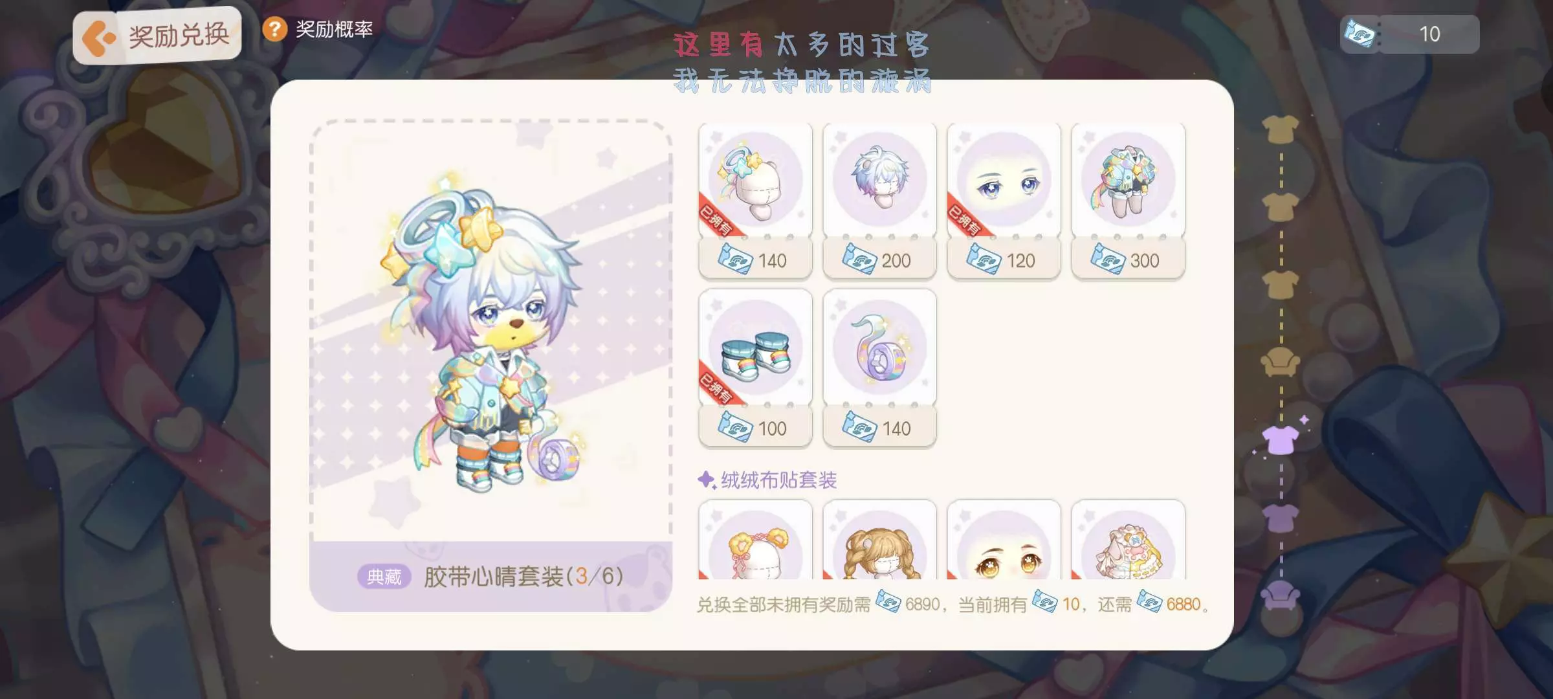Jump to second gold shirt in sidebar
Screen dimensions: 1553x699
[x=1281, y=207]
